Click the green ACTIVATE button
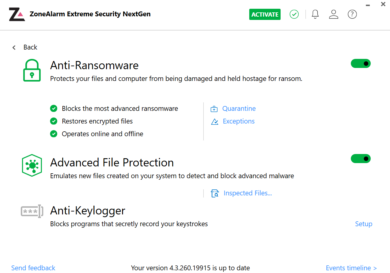Image resolution: width=390 pixels, height=273 pixels. (265, 14)
